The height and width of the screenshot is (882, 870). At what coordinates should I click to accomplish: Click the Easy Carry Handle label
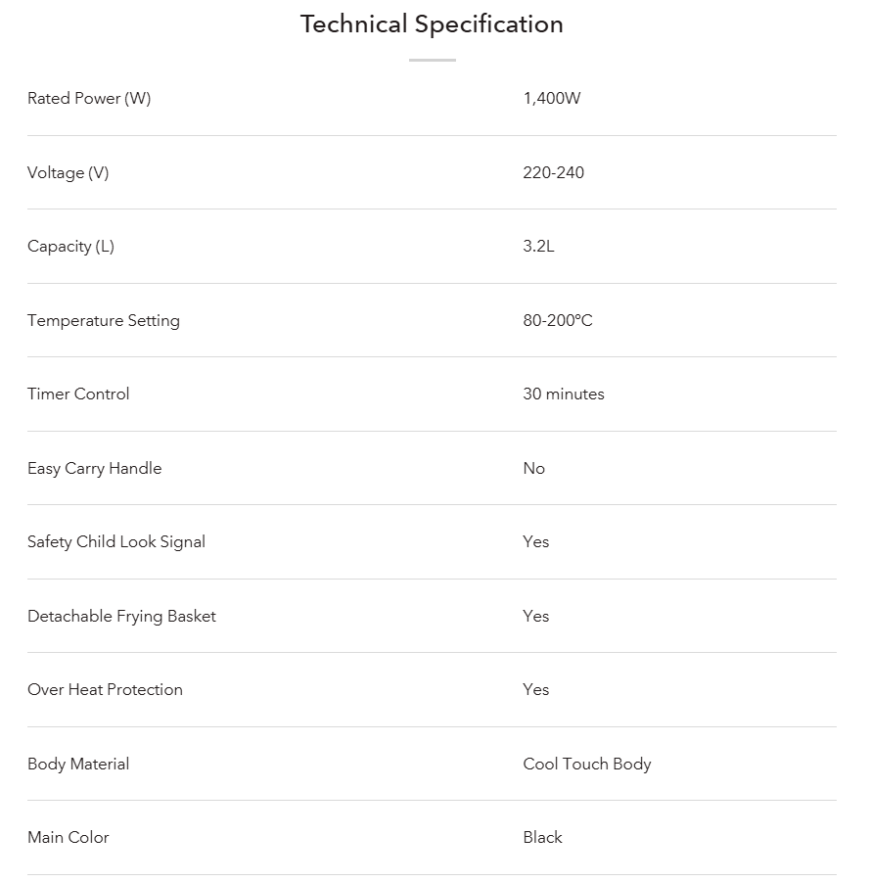click(95, 468)
